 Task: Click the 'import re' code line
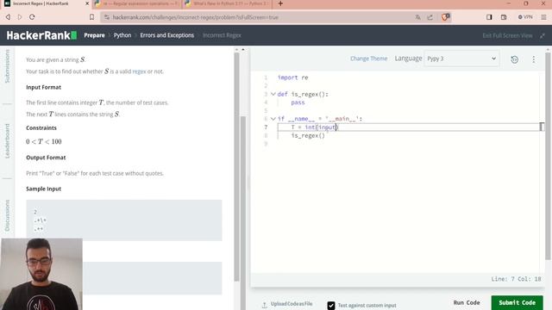292,77
